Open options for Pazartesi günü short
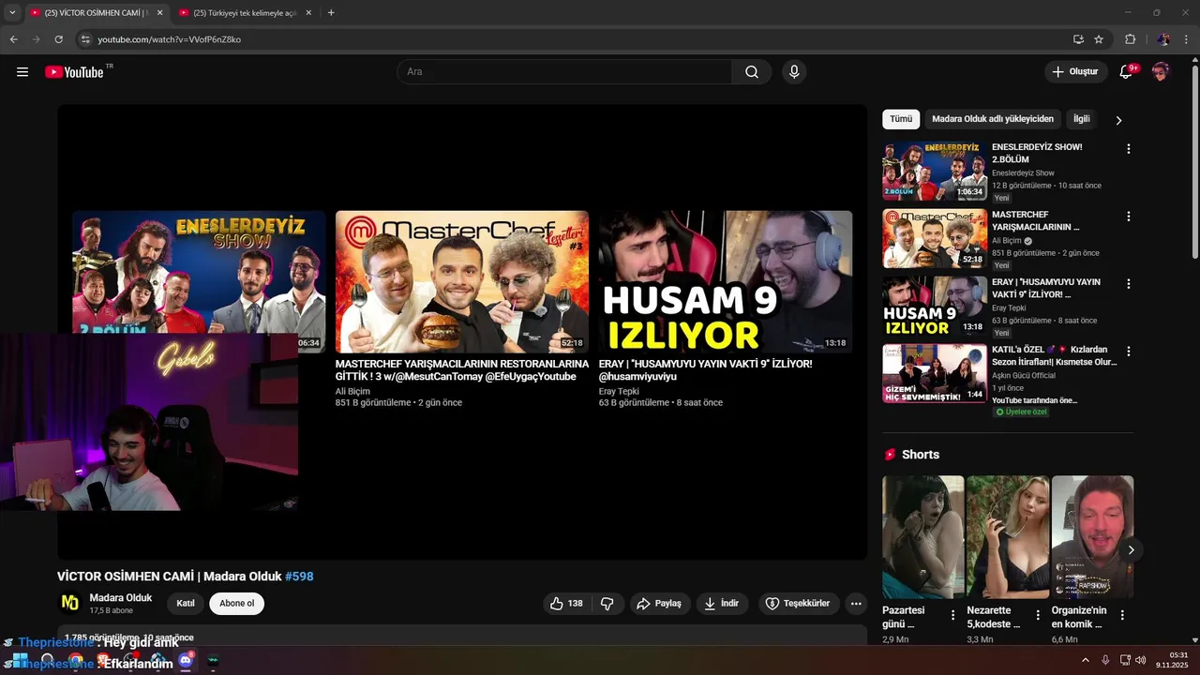 (x=953, y=616)
